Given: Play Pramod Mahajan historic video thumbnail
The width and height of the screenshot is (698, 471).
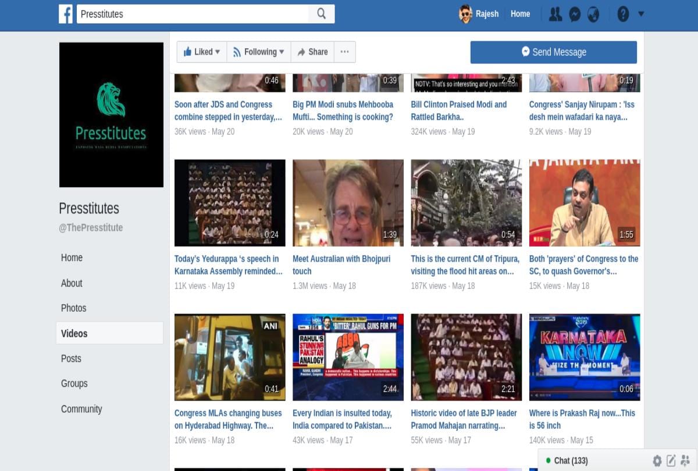Looking at the screenshot, I should click(466, 357).
